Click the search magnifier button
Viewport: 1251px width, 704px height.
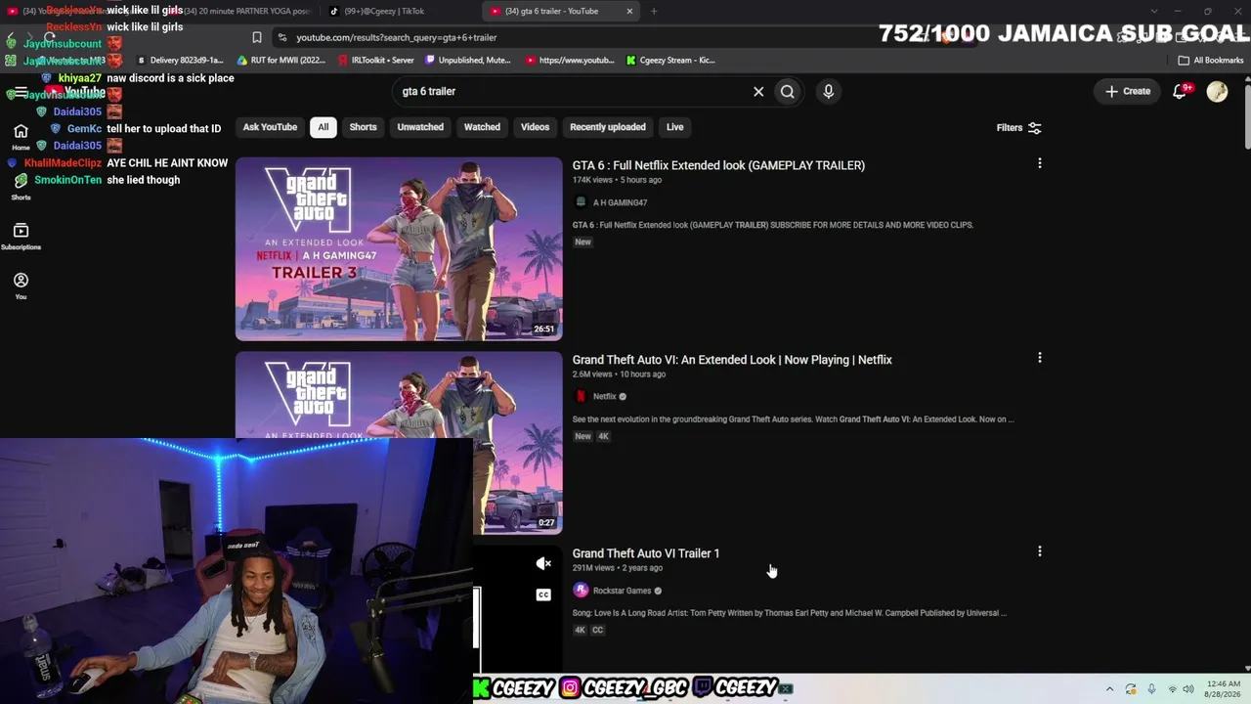[788, 91]
